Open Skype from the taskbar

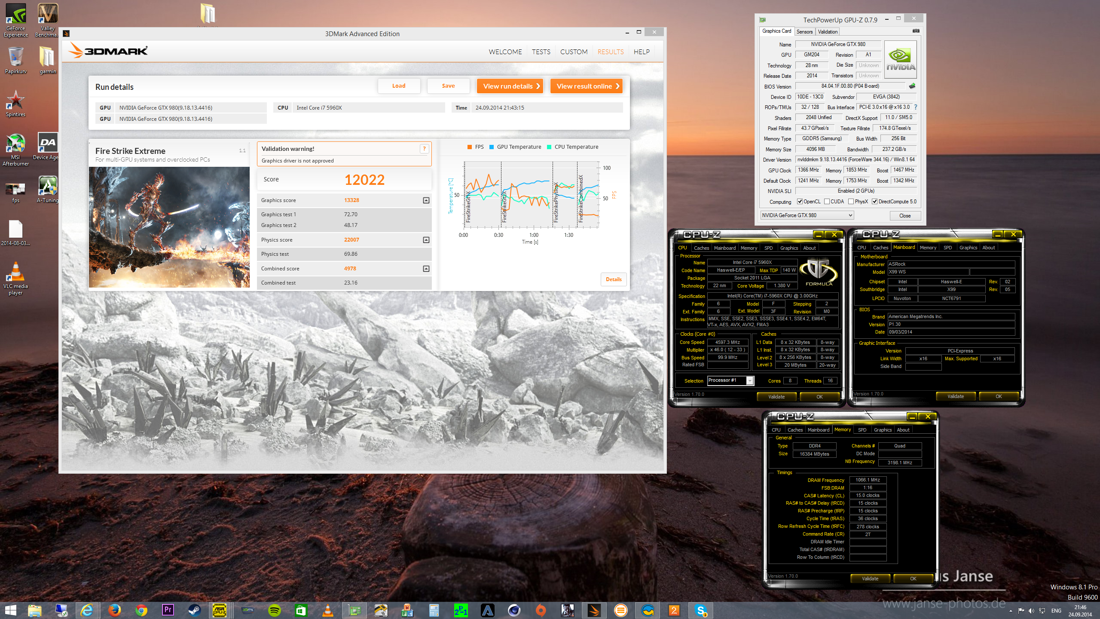click(x=700, y=610)
